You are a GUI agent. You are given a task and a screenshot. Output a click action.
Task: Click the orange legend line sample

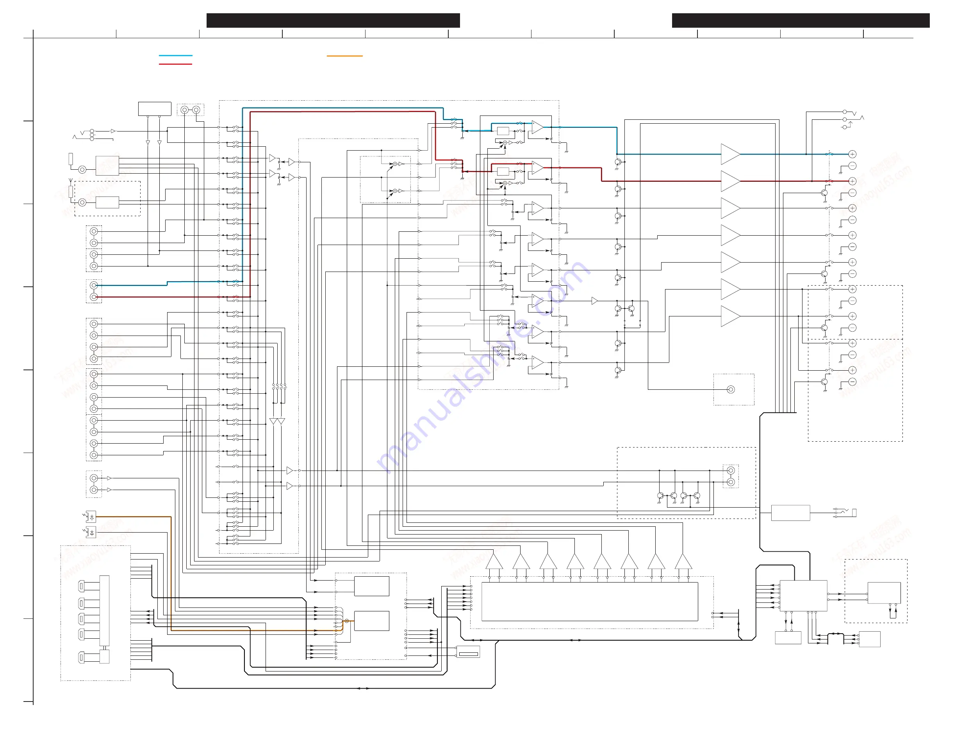(344, 56)
